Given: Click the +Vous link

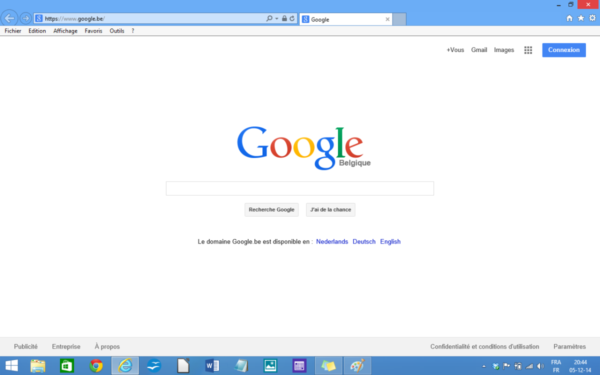Looking at the screenshot, I should click(x=455, y=50).
